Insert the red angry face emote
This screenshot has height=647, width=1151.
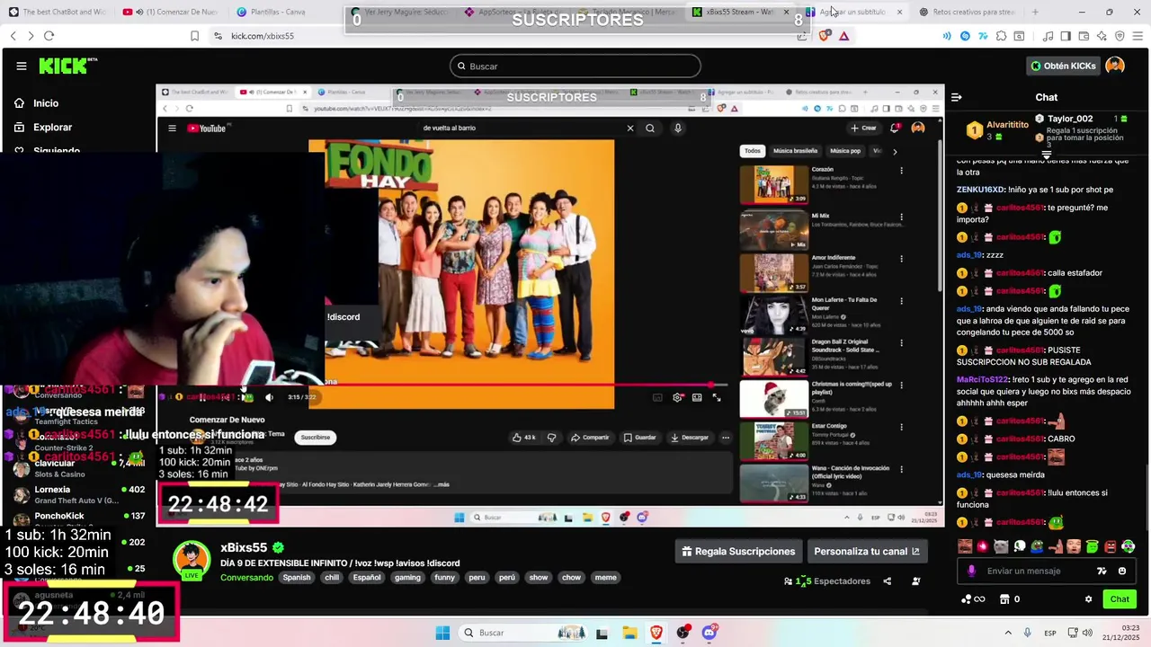point(1111,546)
